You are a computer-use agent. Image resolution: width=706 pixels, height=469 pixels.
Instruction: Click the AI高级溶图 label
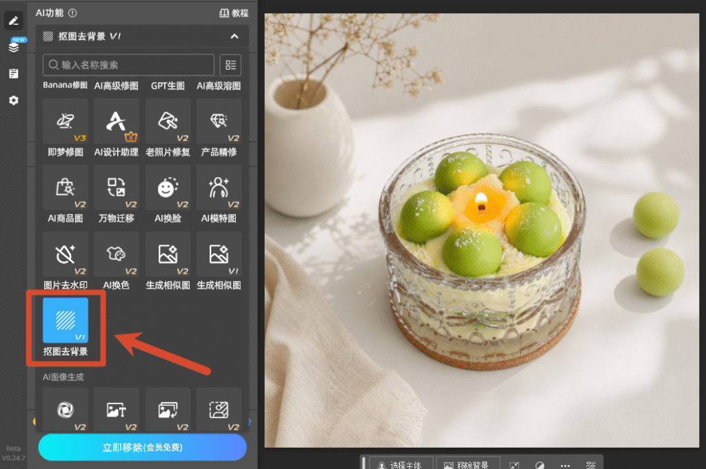coord(219,85)
